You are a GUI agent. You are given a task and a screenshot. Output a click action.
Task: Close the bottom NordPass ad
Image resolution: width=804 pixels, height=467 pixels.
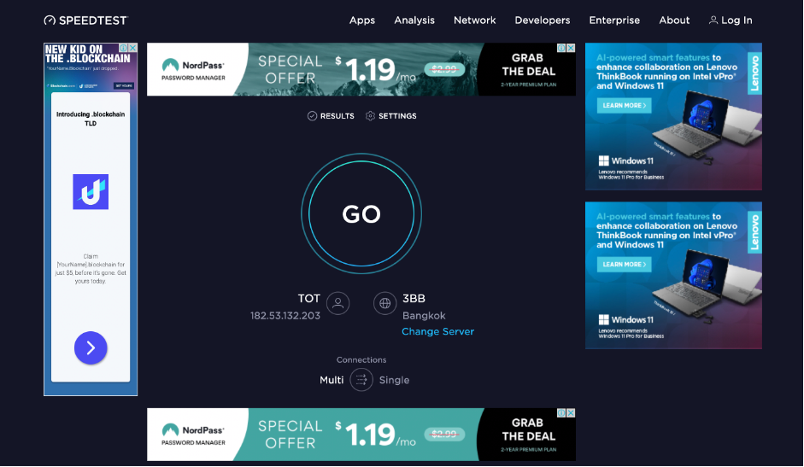pyautogui.click(x=571, y=412)
